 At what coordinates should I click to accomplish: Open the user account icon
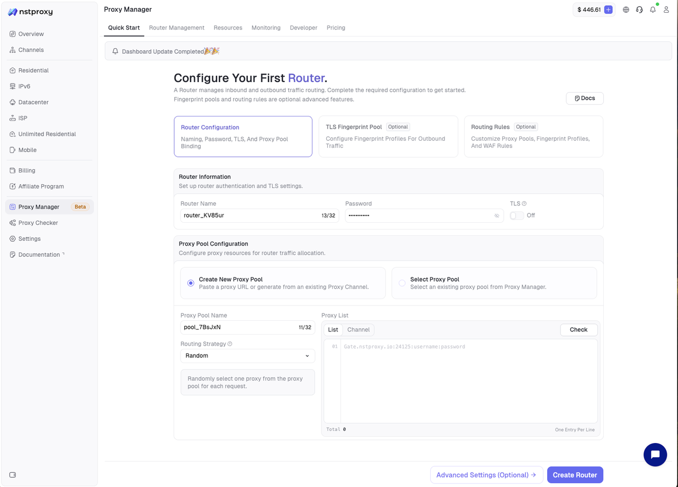pyautogui.click(x=666, y=10)
